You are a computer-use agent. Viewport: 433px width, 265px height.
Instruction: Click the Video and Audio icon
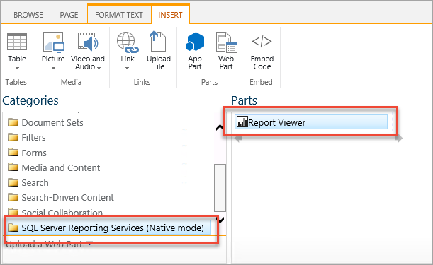coord(88,42)
